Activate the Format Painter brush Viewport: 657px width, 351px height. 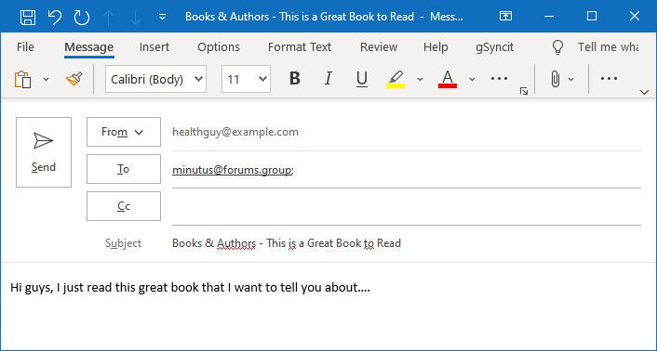point(74,79)
